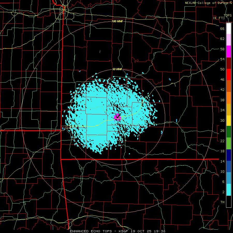This screenshot has height=233, width=233.
Task: Click the legend value "26"
Action: click(x=222, y=131)
